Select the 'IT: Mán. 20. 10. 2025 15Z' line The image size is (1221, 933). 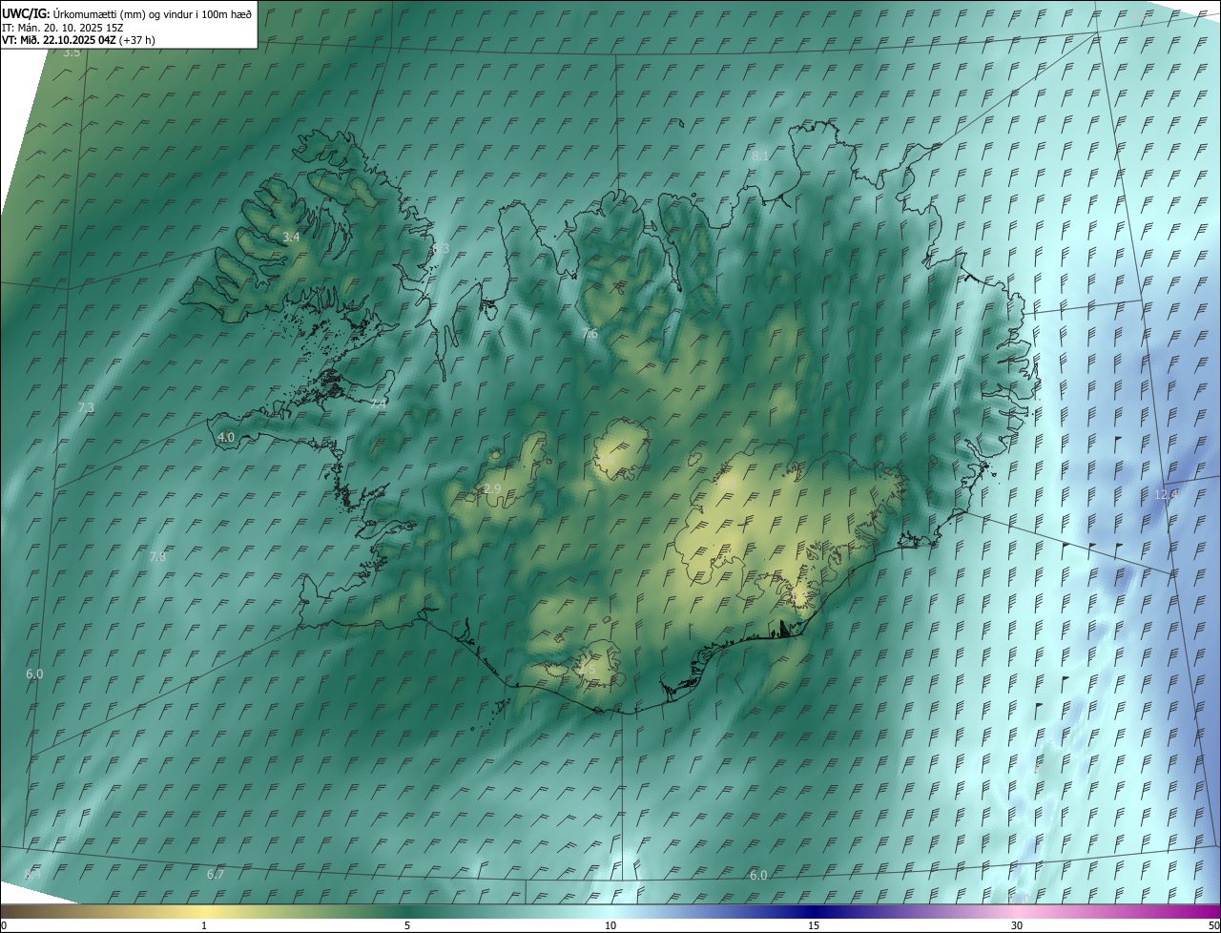tap(63, 28)
